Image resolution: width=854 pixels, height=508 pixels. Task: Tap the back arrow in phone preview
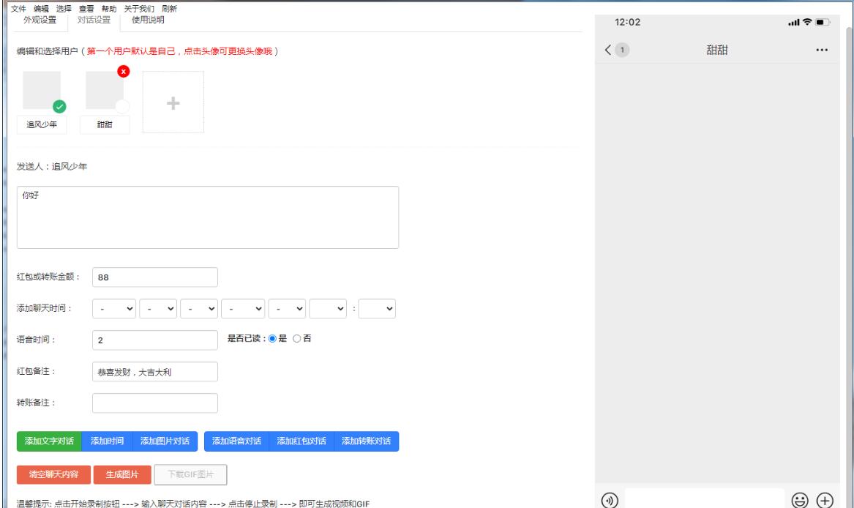(x=609, y=50)
